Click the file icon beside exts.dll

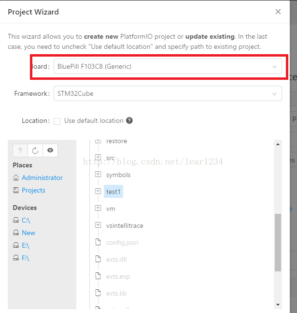pyautogui.click(x=98, y=259)
